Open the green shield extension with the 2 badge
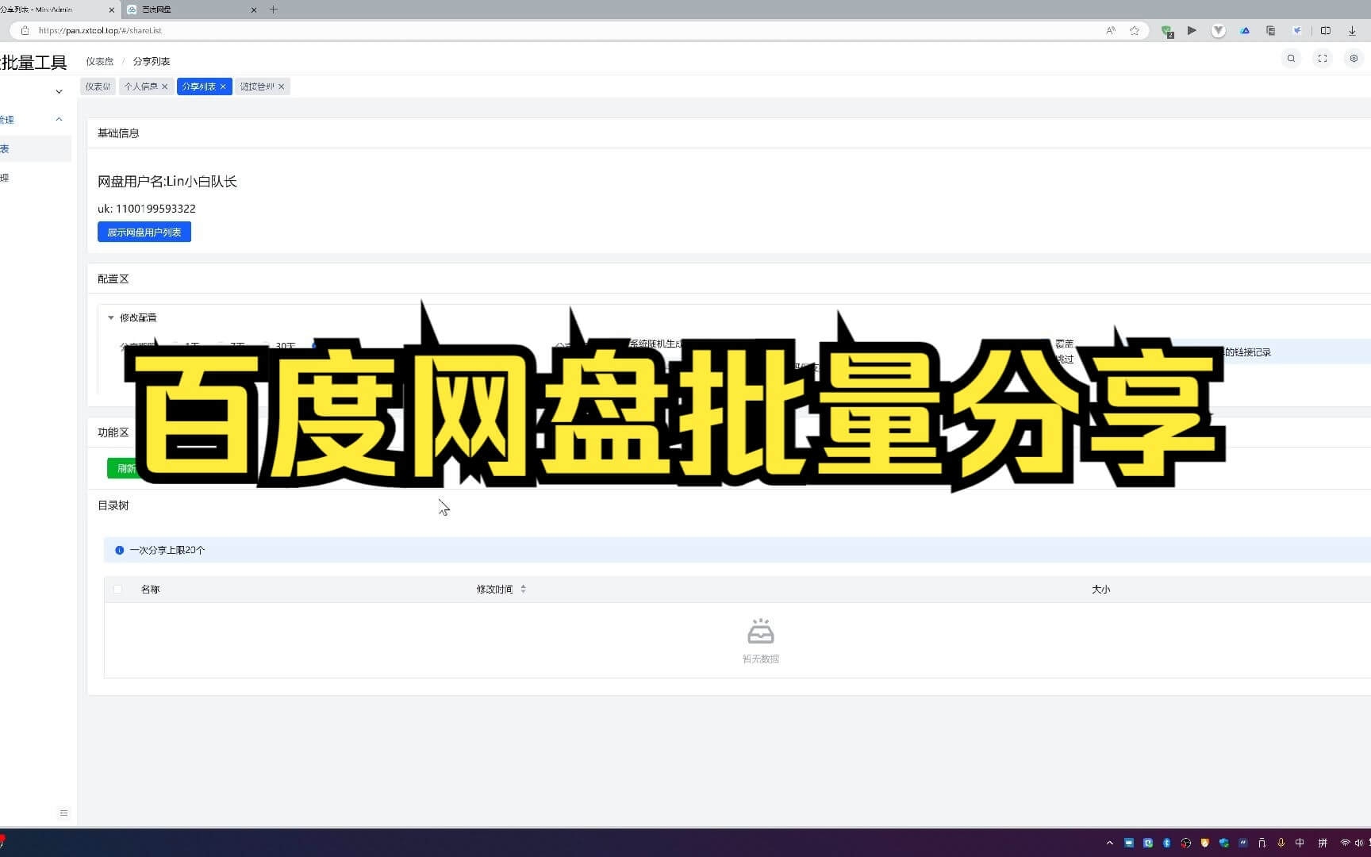This screenshot has height=857, width=1371. [1167, 31]
